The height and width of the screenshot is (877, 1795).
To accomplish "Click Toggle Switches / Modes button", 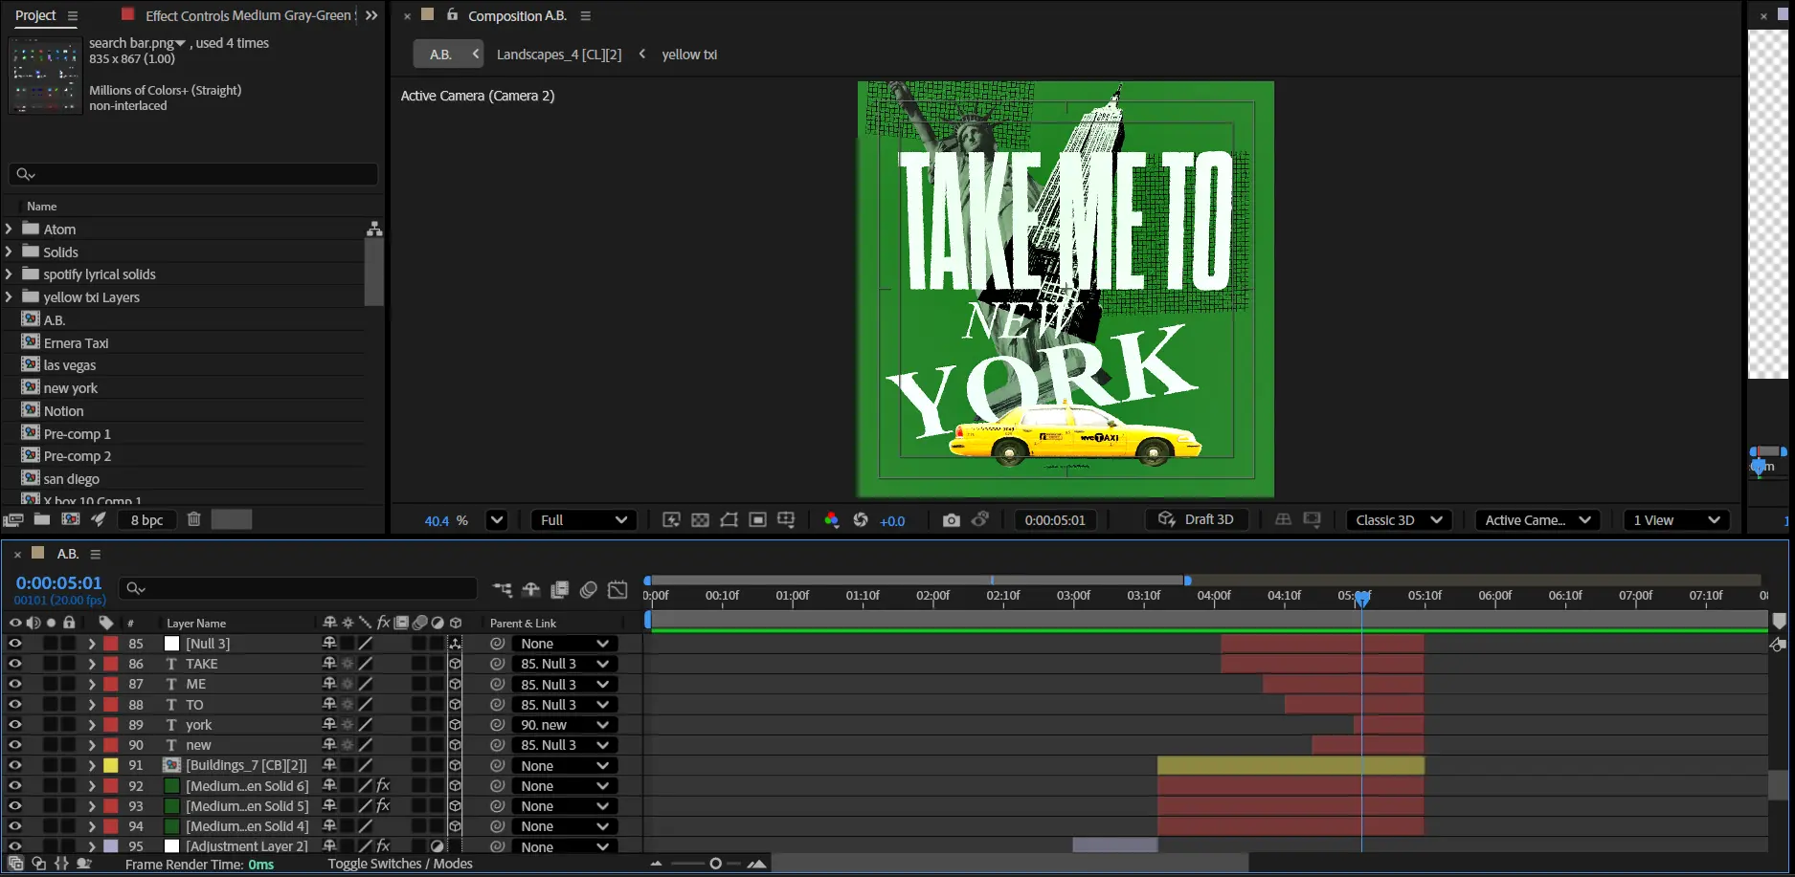I will [x=400, y=864].
